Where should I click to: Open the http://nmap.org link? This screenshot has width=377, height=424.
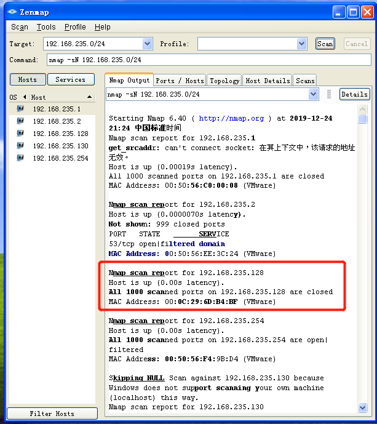tap(231, 118)
